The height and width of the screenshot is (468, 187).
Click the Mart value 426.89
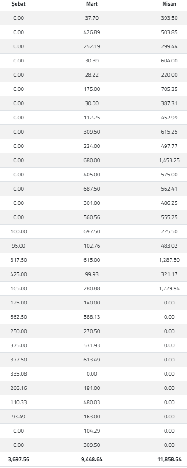(x=92, y=32)
